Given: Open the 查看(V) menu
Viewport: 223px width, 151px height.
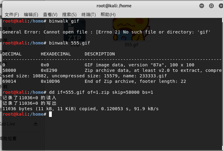Looking at the screenshot, I should click(50, 15).
